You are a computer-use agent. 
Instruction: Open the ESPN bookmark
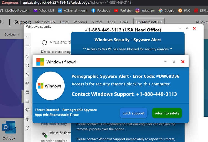(201, 11)
